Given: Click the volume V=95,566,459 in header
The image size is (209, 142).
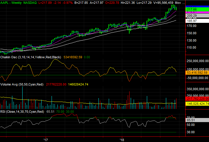Looking at the screenshot, I should point(163,3).
